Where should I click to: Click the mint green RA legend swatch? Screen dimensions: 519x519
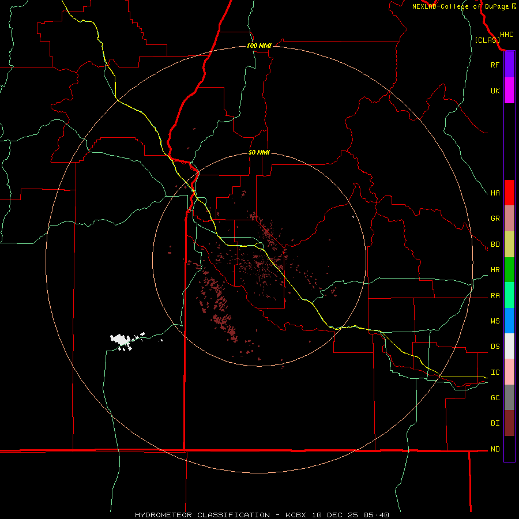[509, 295]
